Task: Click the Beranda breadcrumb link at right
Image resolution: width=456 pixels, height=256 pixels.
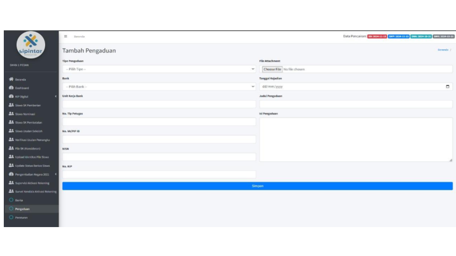Action: [442, 50]
